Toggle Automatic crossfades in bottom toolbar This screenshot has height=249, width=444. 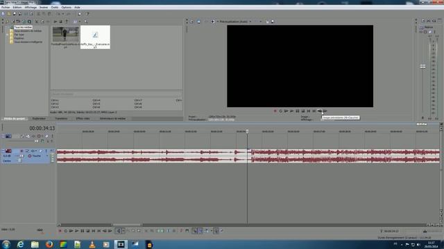pyautogui.click(x=200, y=231)
